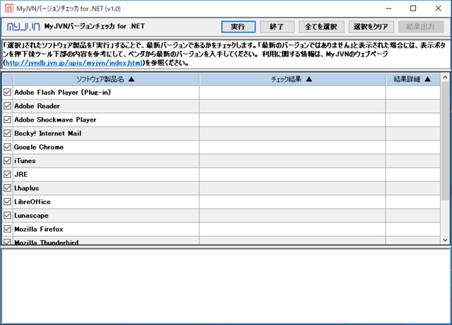Image resolution: width=452 pixels, height=325 pixels.
Task: Click the vertical scrollbar thumb of list
Action: [445, 141]
